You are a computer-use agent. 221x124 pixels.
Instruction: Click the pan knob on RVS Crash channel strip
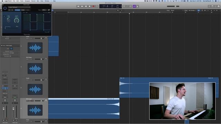point(5,100)
